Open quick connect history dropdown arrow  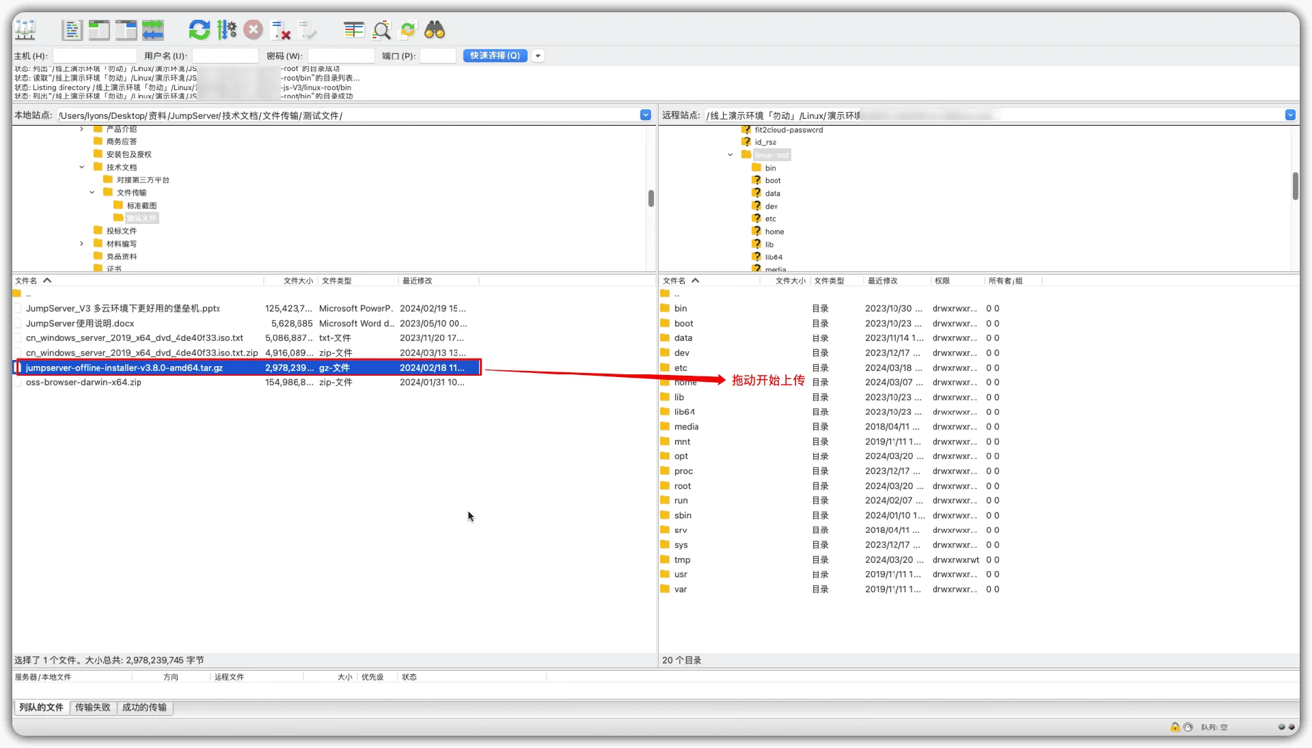[x=538, y=56]
